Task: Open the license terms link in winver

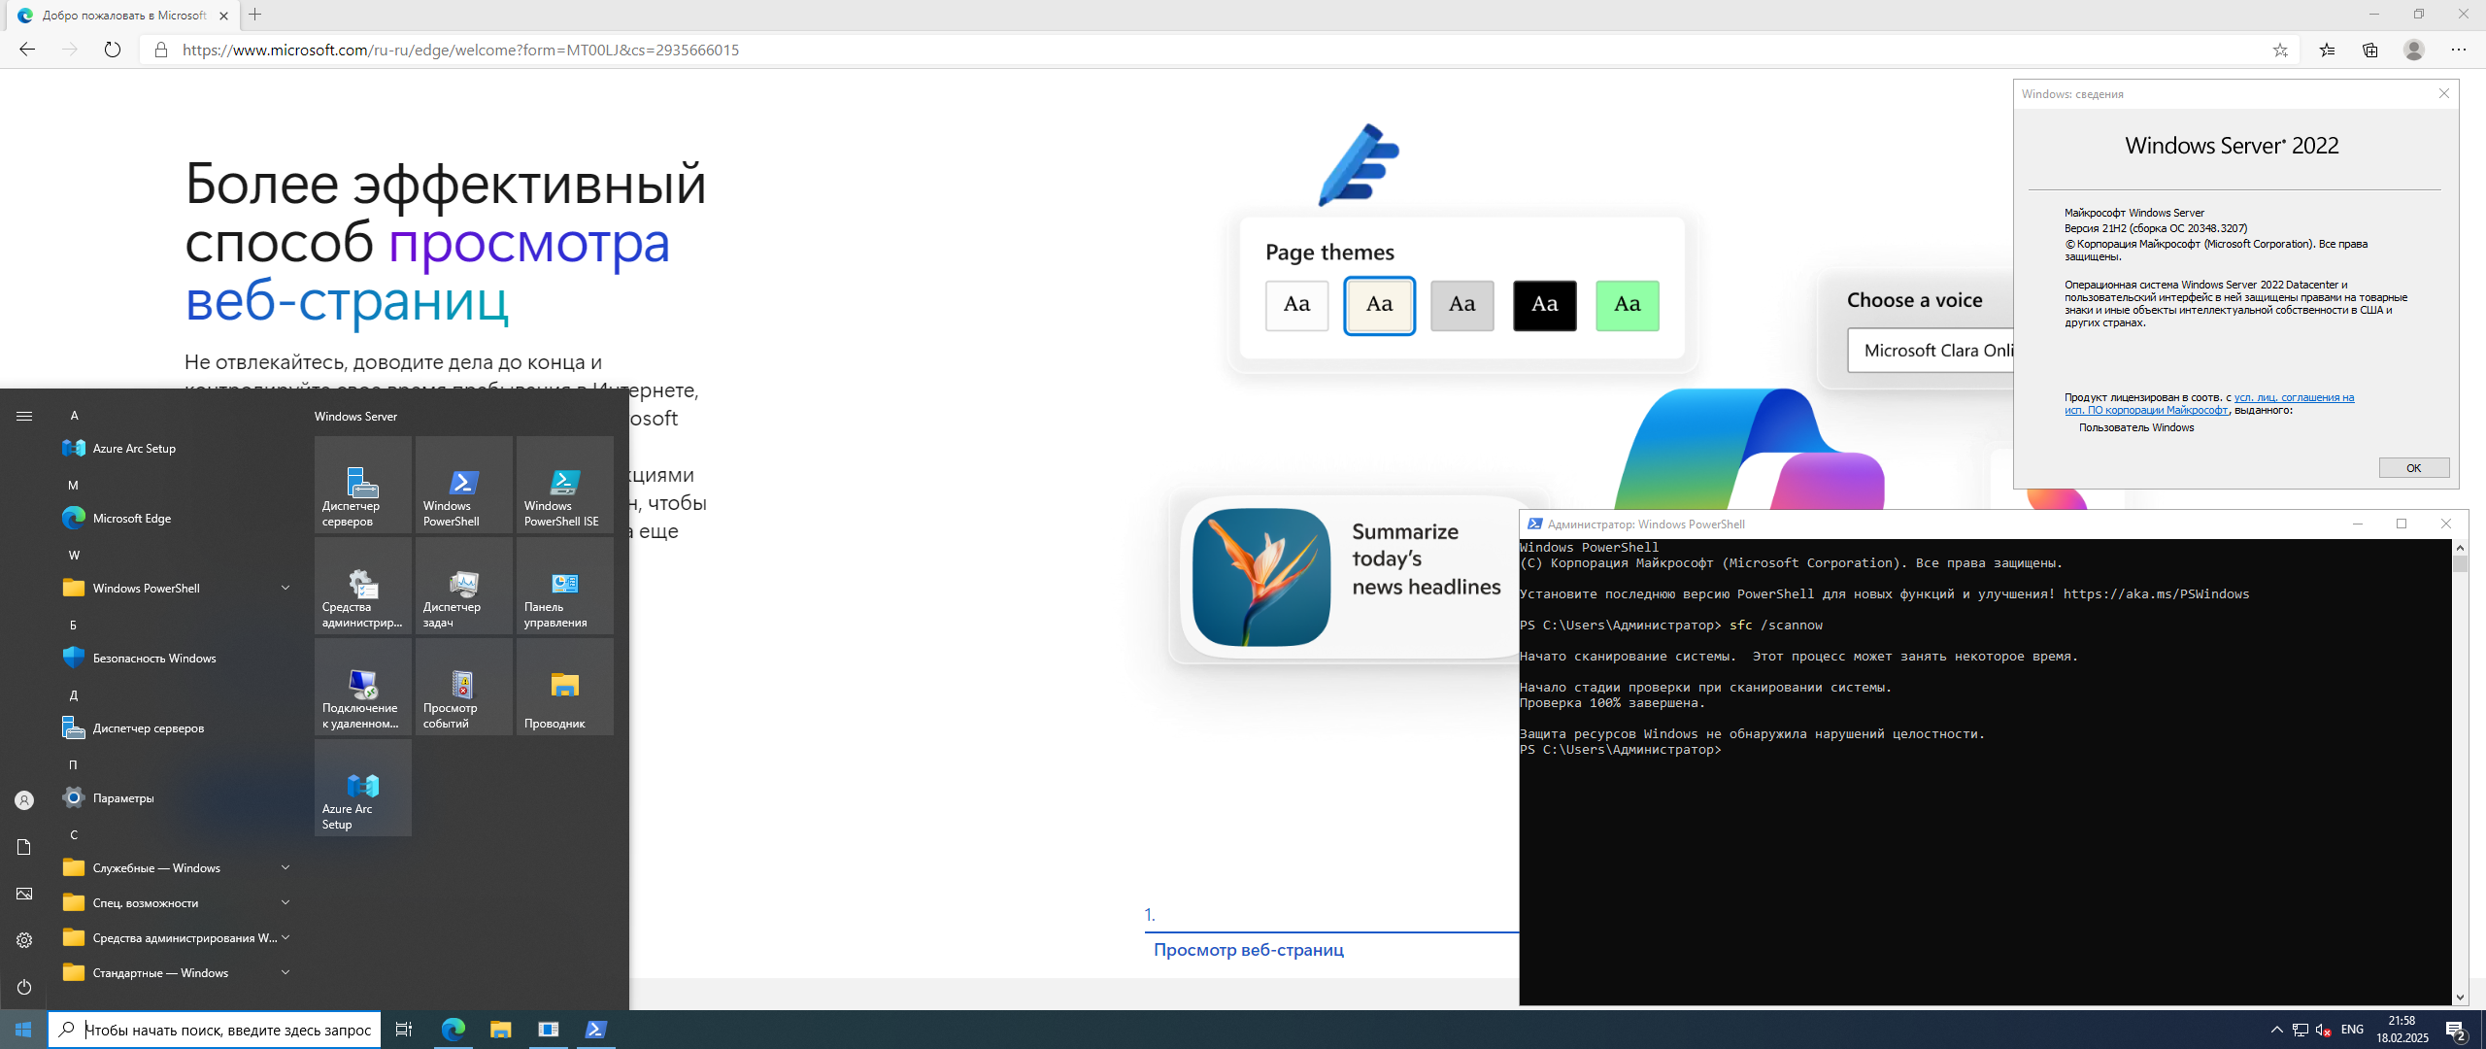Action: point(2209,403)
